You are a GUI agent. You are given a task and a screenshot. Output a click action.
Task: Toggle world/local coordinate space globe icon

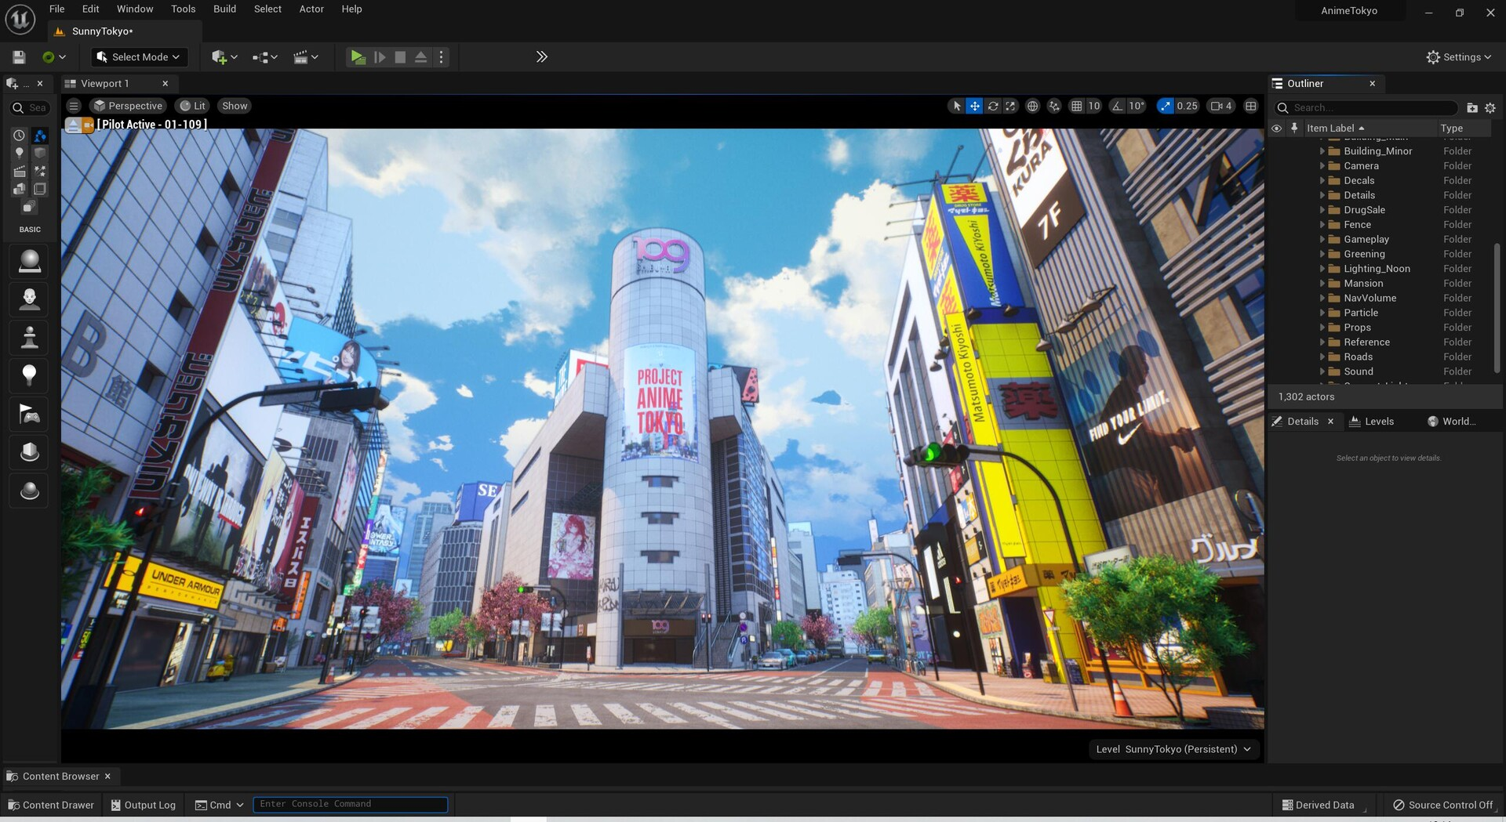tap(1033, 106)
